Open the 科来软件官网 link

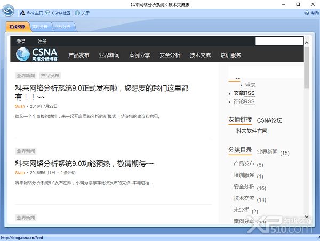[x=252, y=131]
